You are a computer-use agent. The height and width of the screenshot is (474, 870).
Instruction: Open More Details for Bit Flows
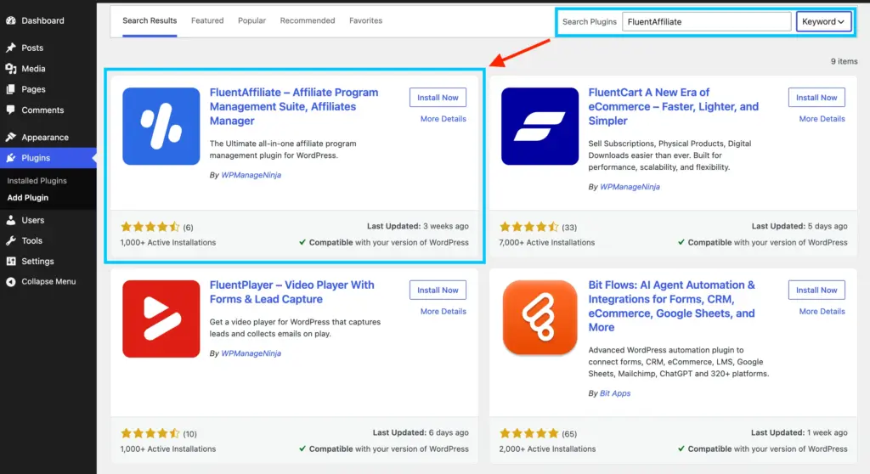pyautogui.click(x=822, y=312)
